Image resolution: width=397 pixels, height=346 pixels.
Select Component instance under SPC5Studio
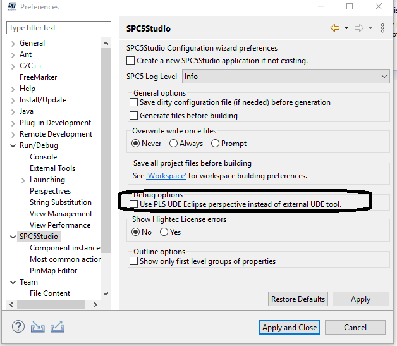point(65,248)
